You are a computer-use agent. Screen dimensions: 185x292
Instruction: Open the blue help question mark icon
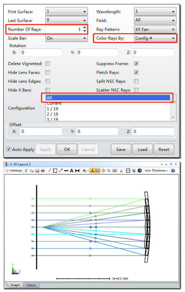point(173,170)
